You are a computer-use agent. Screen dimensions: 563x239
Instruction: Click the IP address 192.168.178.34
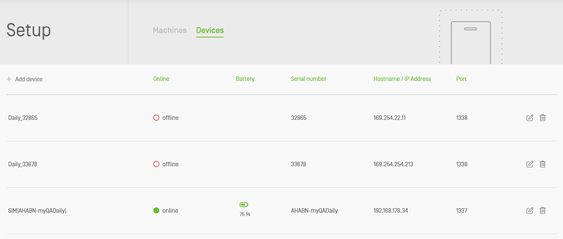click(391, 210)
